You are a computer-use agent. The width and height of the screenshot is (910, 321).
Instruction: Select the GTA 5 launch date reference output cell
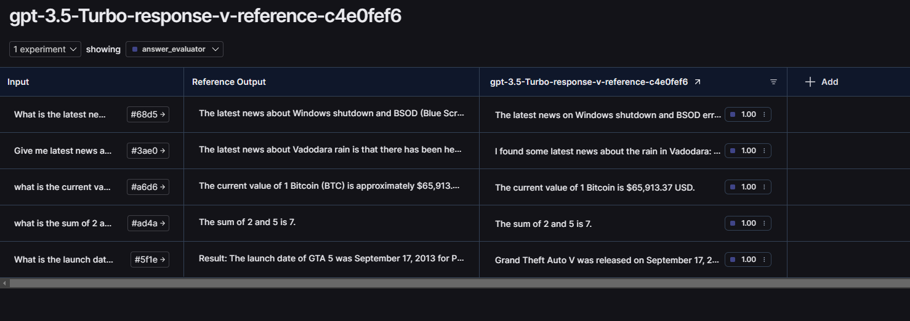coord(331,259)
